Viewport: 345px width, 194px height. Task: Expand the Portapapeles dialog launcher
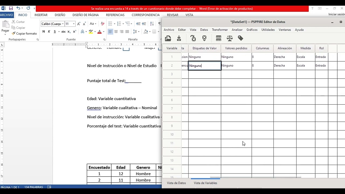37,40
